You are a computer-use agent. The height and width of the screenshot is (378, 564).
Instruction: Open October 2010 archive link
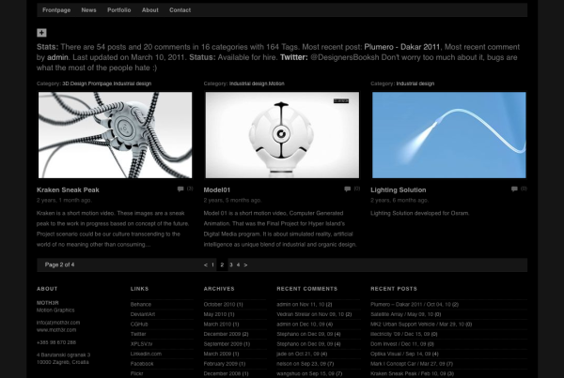pyautogui.click(x=222, y=305)
